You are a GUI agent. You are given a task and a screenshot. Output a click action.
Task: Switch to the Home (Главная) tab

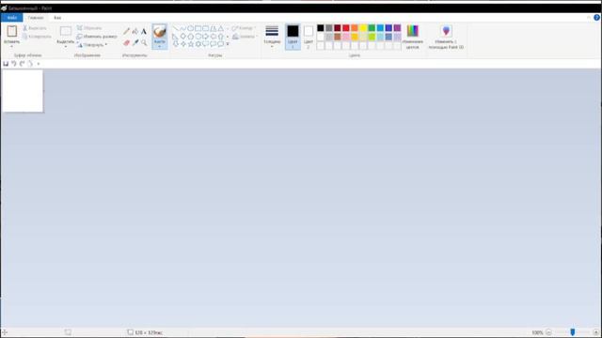(x=36, y=18)
